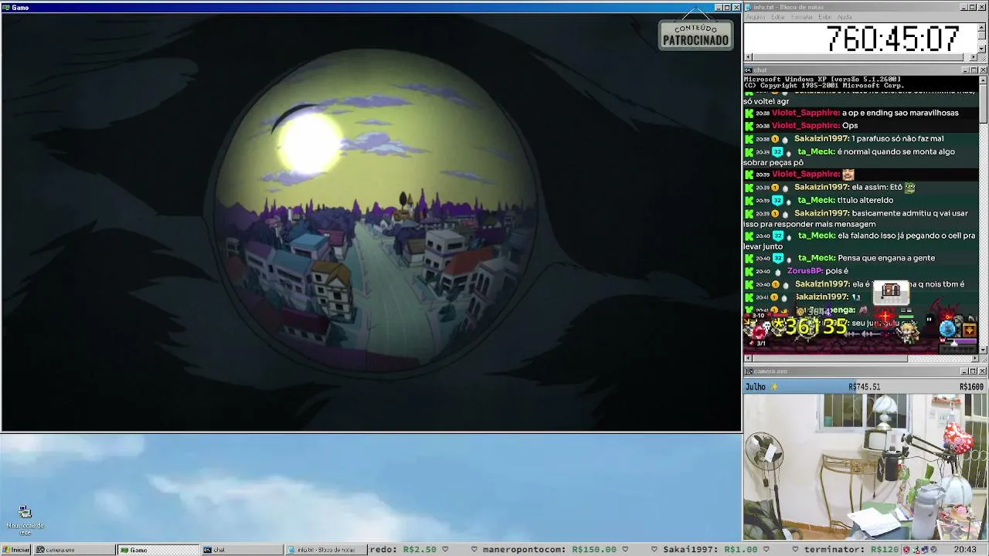Click chat horizontal scrollbar left arrow
Screen dimensions: 989x556
pos(748,358)
